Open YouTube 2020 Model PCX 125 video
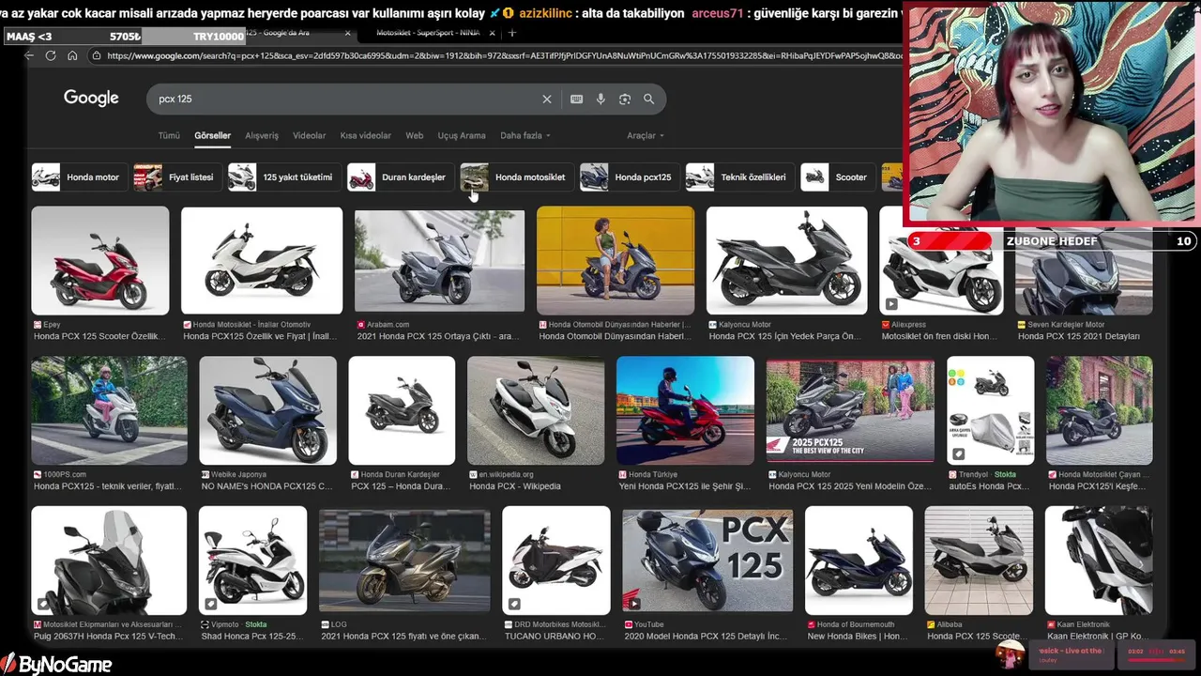Image resolution: width=1201 pixels, height=676 pixels. pos(707,561)
